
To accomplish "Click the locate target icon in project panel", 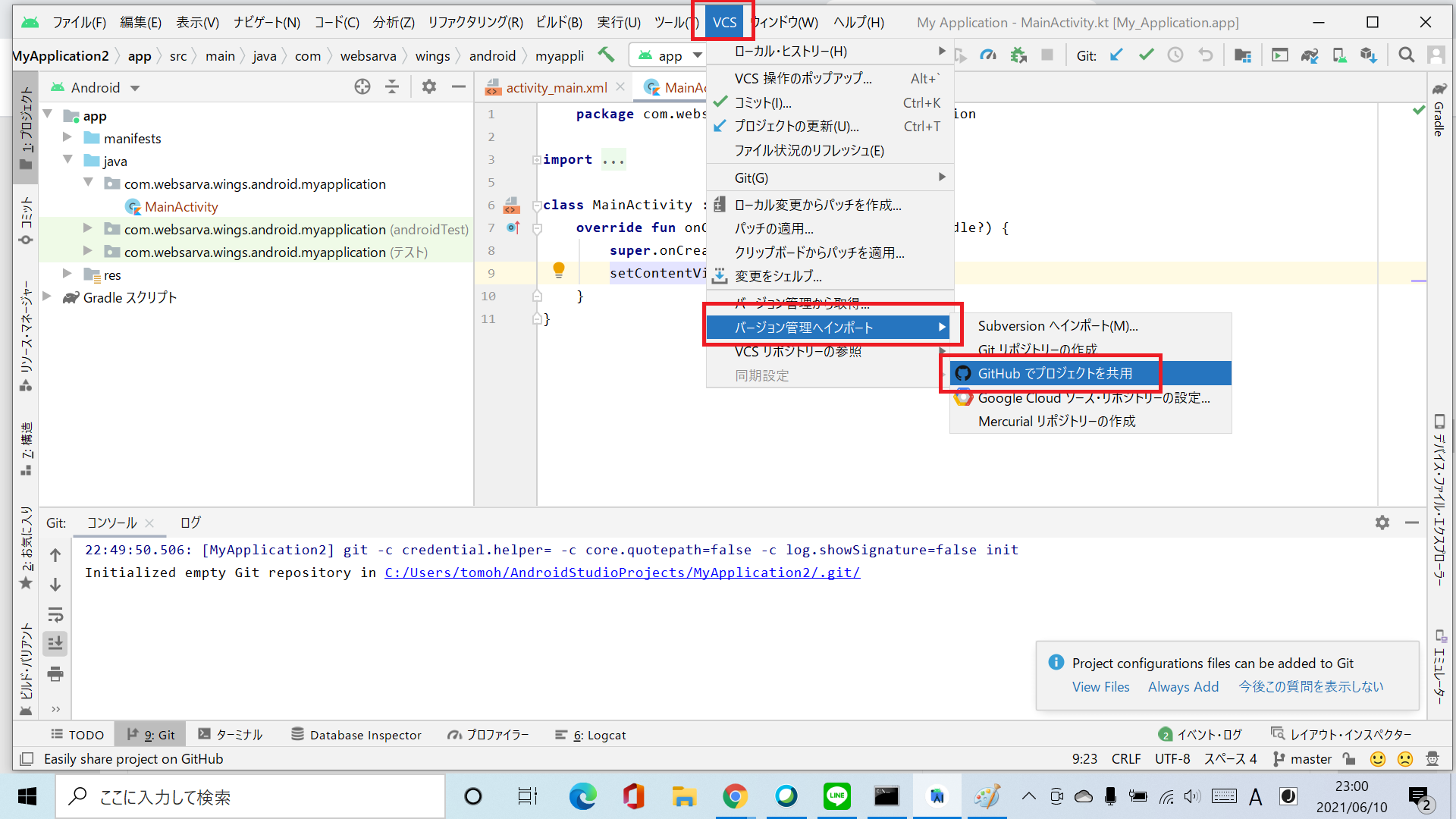I will click(x=362, y=87).
